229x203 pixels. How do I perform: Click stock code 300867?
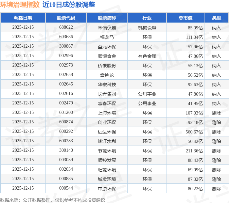click(66, 46)
